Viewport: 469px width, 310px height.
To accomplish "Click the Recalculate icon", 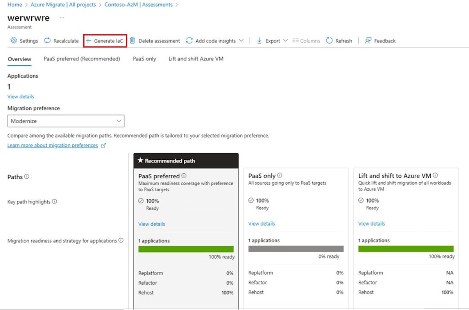I will (x=47, y=41).
